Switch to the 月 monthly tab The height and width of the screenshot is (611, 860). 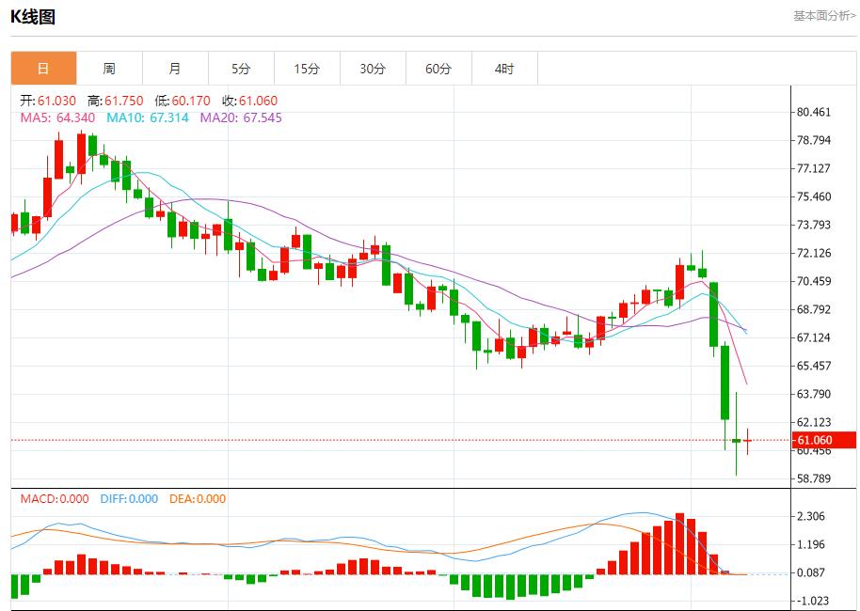(x=175, y=69)
